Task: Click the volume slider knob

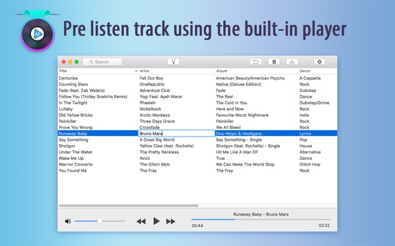Action: [x=100, y=221]
